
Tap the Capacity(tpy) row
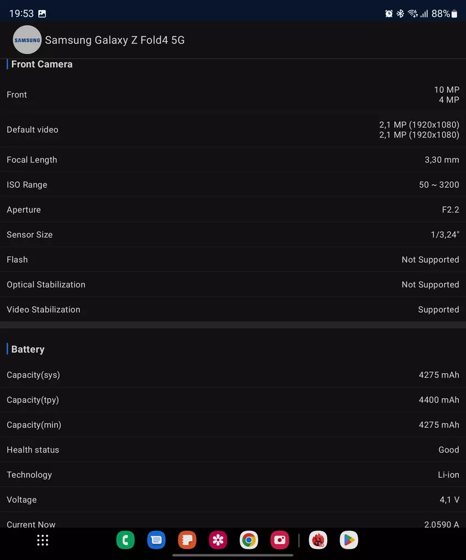(x=233, y=400)
